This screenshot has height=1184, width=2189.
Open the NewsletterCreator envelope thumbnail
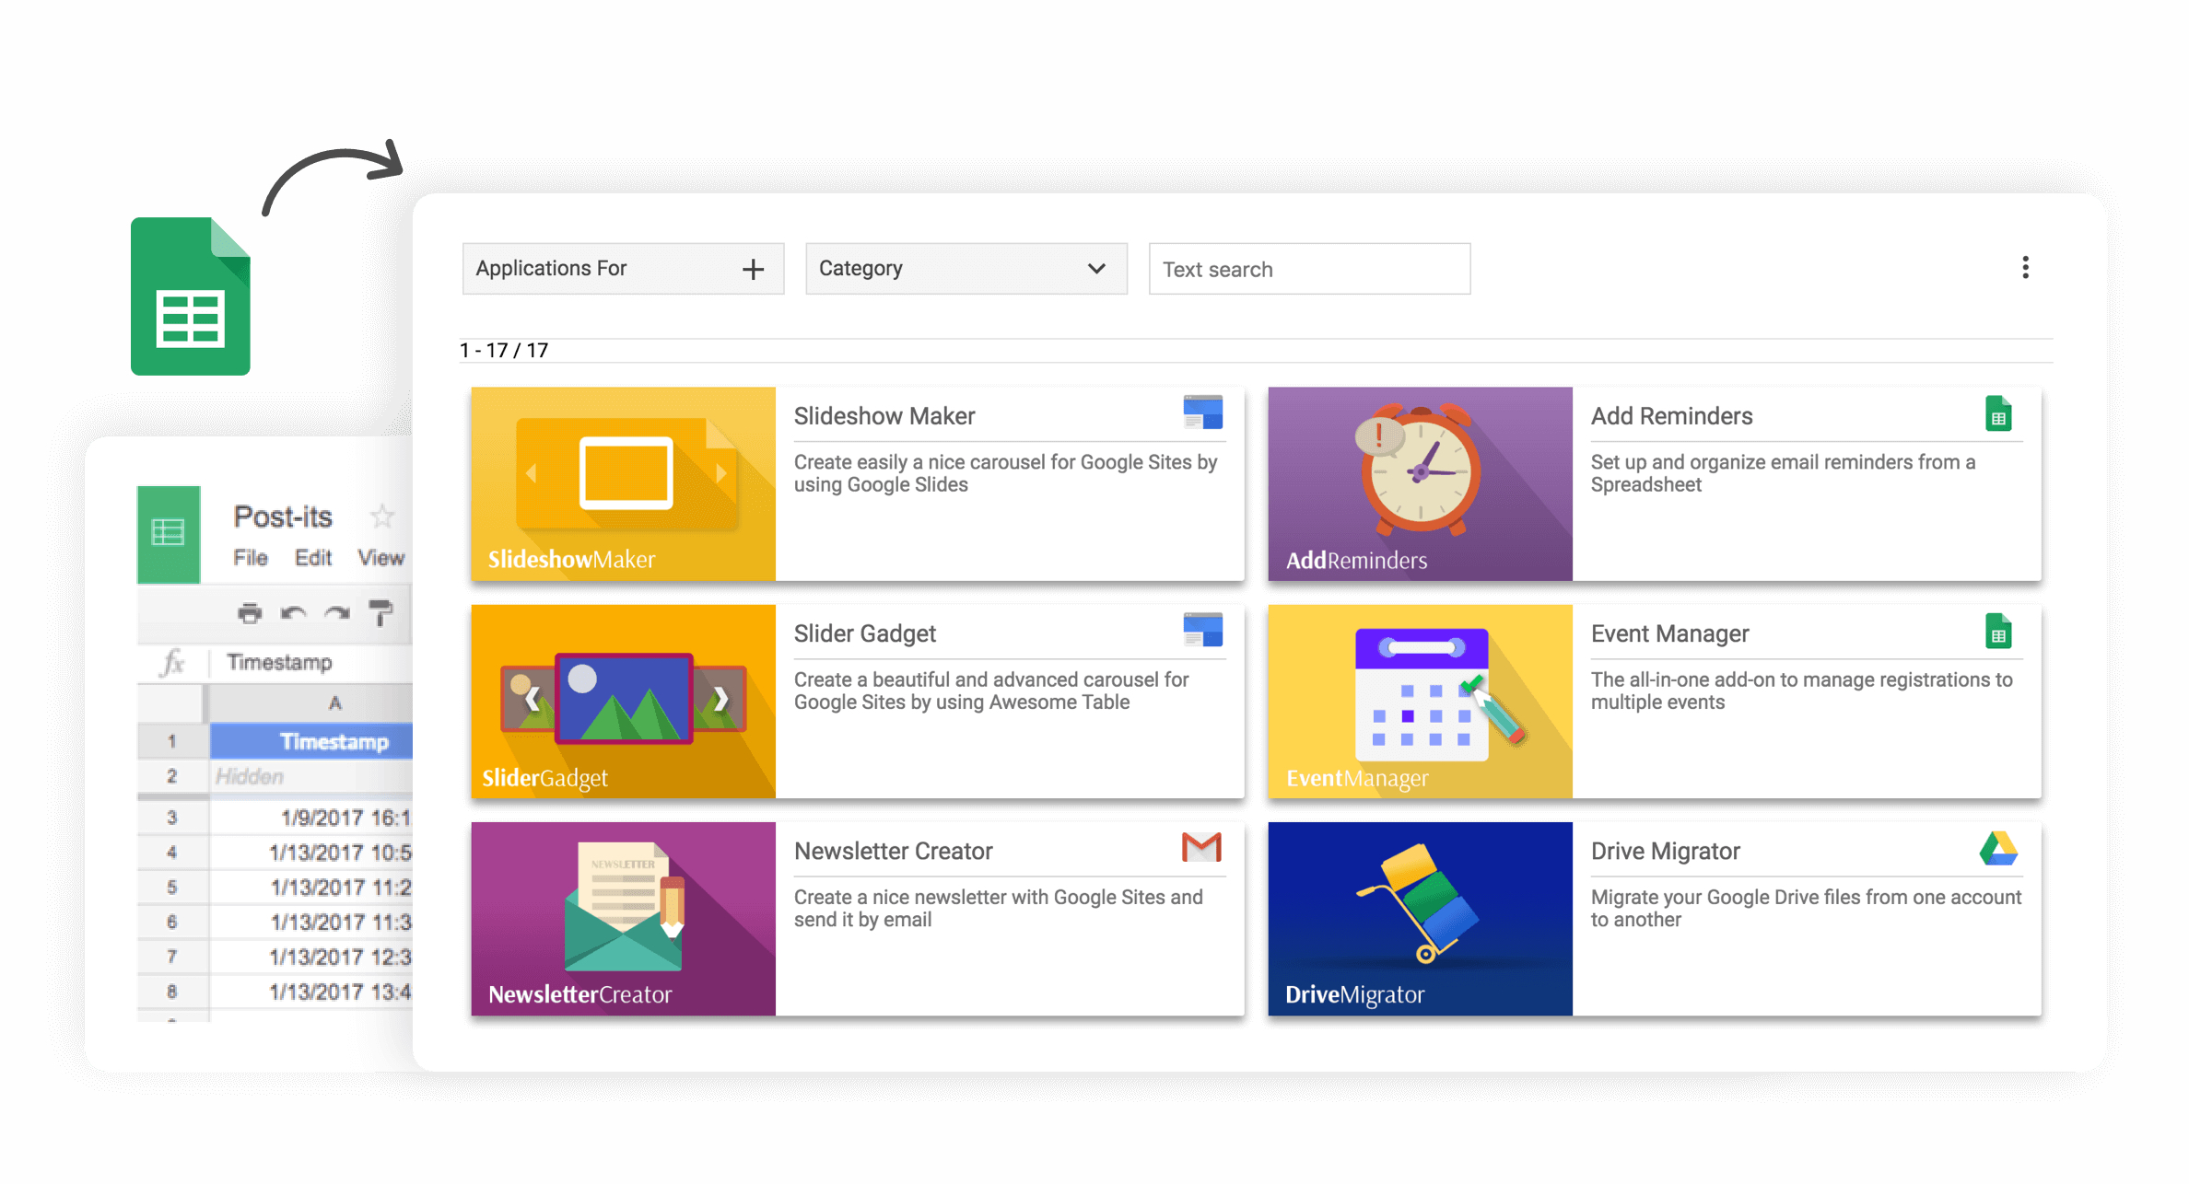point(623,919)
